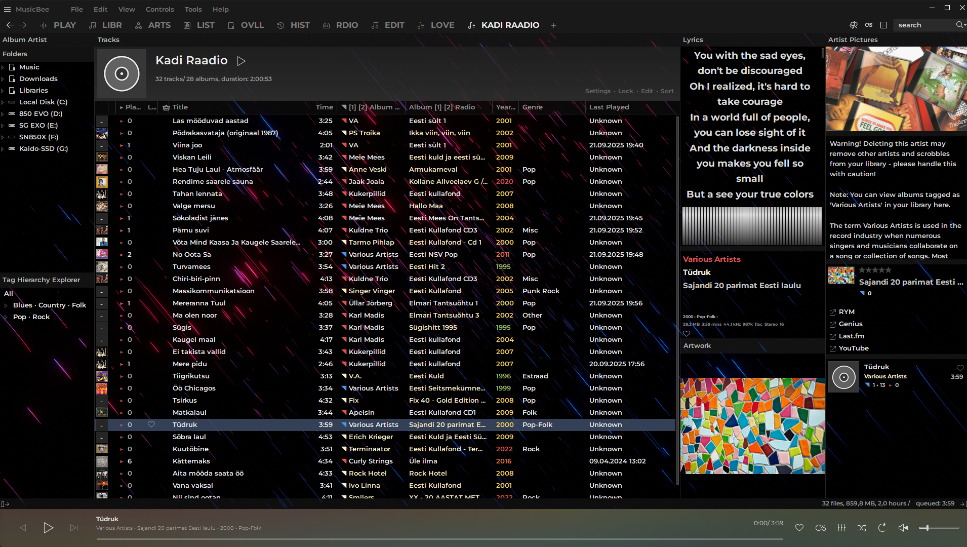Click the large Kadi Raadio disc icon
The image size is (967, 547).
(122, 73)
